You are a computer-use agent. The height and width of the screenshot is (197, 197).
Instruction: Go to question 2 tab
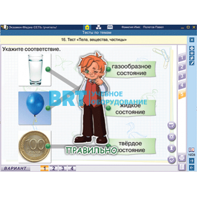coord(182,66)
